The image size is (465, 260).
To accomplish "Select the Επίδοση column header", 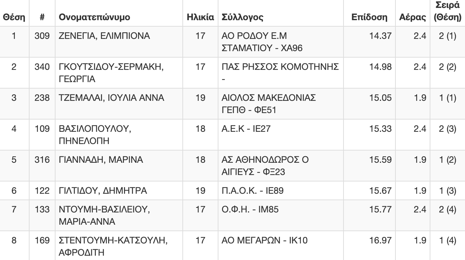I will (369, 17).
